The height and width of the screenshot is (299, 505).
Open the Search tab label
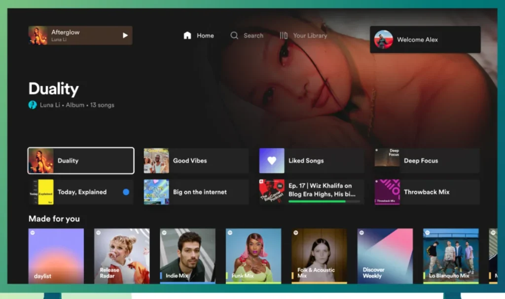[x=253, y=36]
